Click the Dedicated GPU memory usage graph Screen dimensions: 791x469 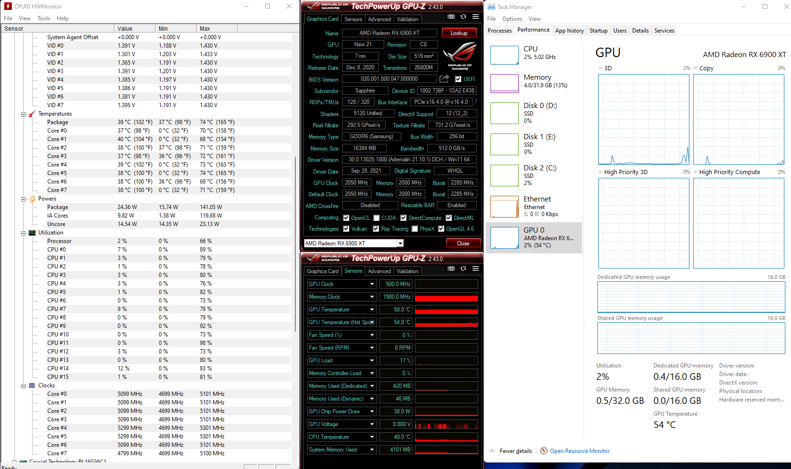[691, 297]
